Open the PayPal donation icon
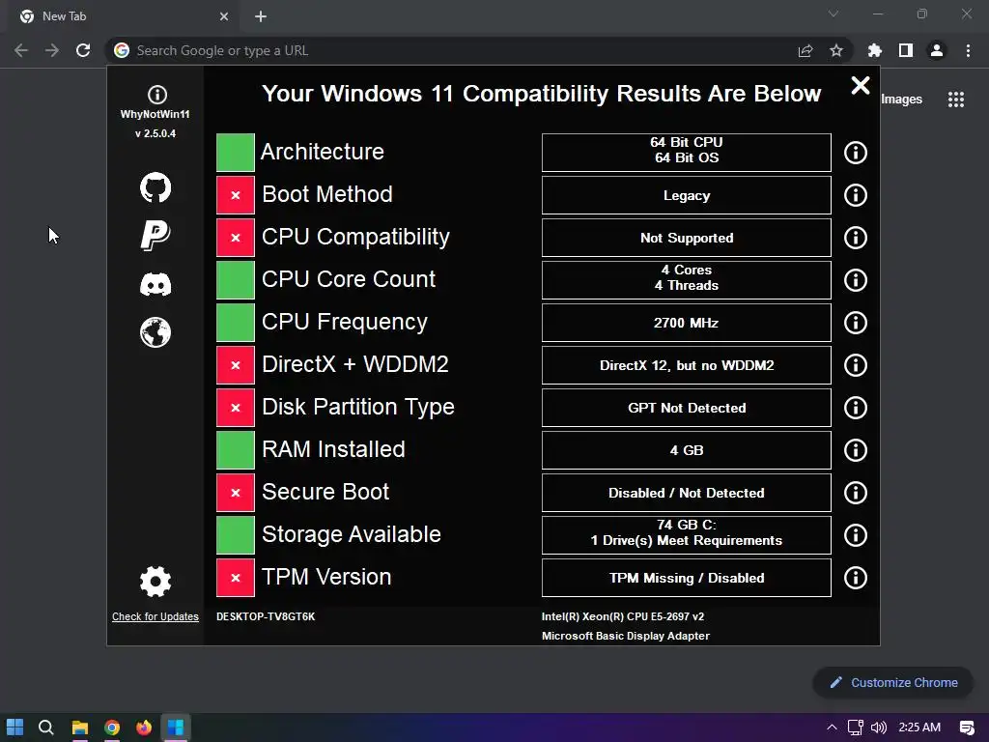Image resolution: width=989 pixels, height=742 pixels. pyautogui.click(x=155, y=236)
